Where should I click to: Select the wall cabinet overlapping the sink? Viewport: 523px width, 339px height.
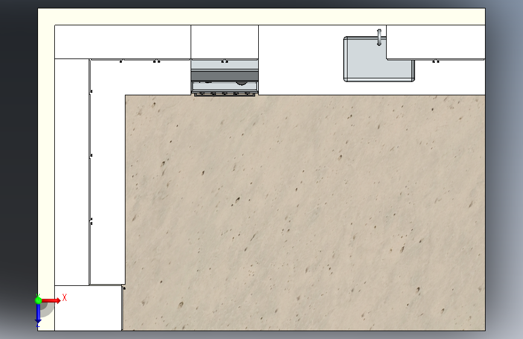point(436,42)
